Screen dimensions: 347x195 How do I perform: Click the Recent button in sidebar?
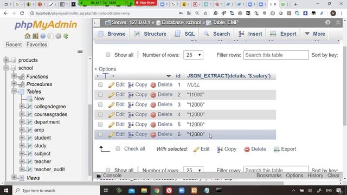pos(14,44)
